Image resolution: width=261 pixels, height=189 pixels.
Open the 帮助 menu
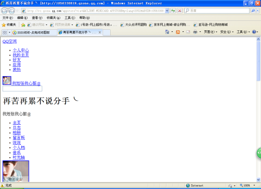(85, 18)
